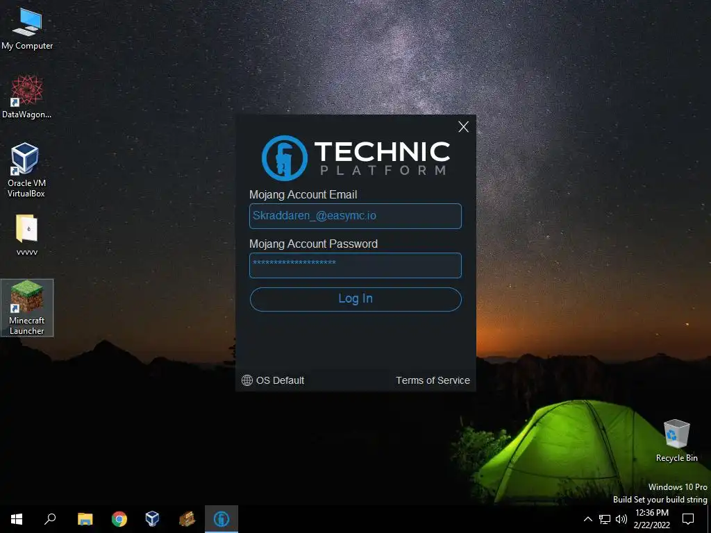This screenshot has width=711, height=533.
Task: Select the DataWagon desktop shortcut
Action: tap(27, 97)
